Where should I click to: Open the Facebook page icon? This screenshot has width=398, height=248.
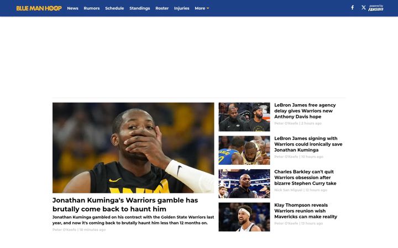pyautogui.click(x=352, y=8)
